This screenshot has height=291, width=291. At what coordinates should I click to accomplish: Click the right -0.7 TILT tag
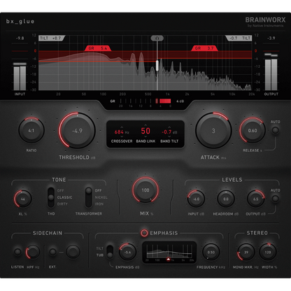pos(239,38)
